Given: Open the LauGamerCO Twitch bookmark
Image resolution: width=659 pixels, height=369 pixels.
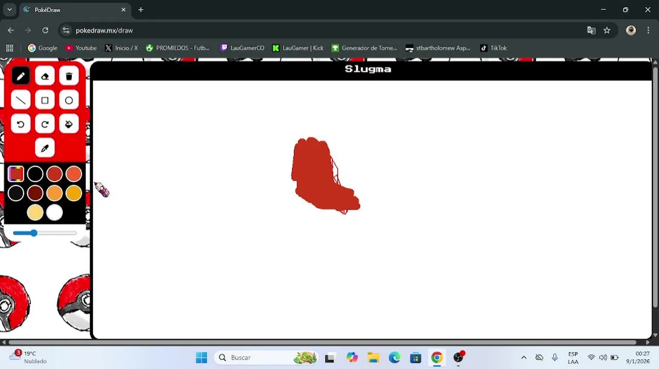Looking at the screenshot, I should (x=242, y=48).
